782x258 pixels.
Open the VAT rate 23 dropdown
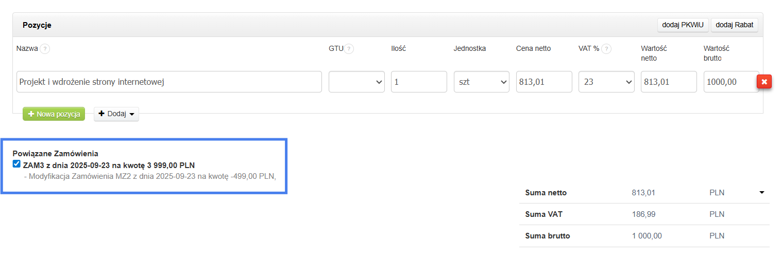tap(606, 82)
